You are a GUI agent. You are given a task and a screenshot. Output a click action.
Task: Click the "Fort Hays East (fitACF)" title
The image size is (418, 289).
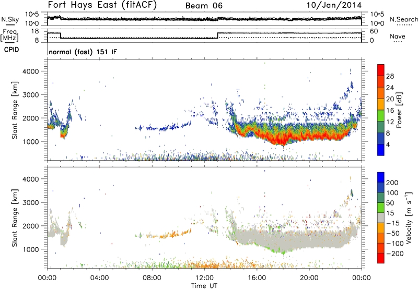(102, 5)
